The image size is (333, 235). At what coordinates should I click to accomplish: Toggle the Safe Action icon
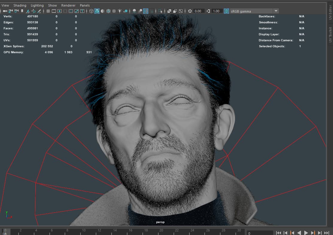point(77,11)
